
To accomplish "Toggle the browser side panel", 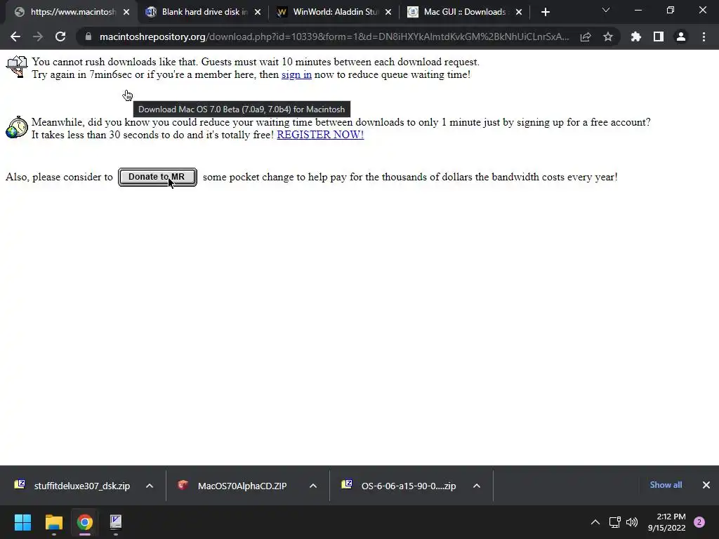I will (659, 36).
